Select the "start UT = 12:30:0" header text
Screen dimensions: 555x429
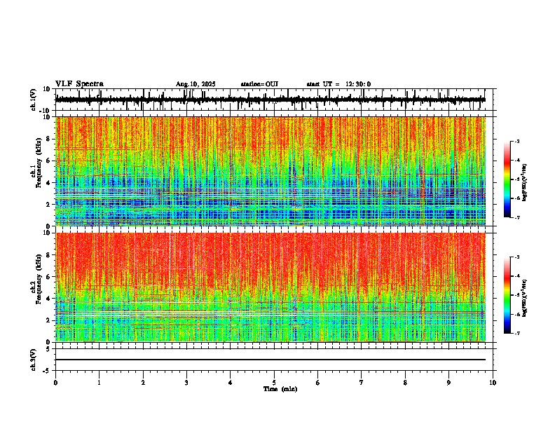pyautogui.click(x=338, y=84)
